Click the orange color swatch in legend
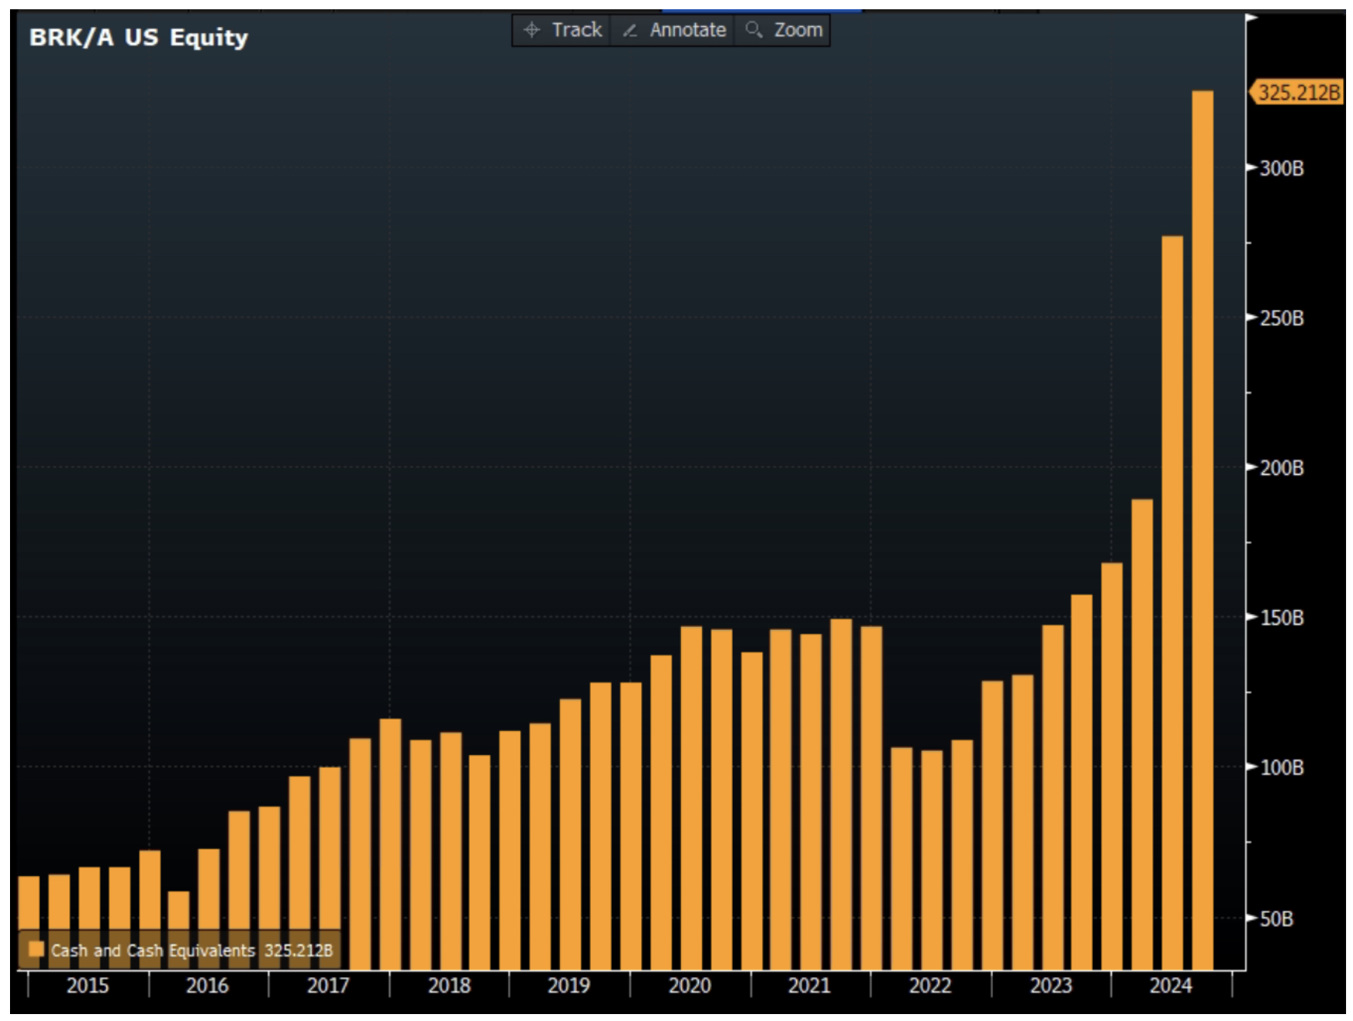1353x1021 pixels. click(36, 950)
